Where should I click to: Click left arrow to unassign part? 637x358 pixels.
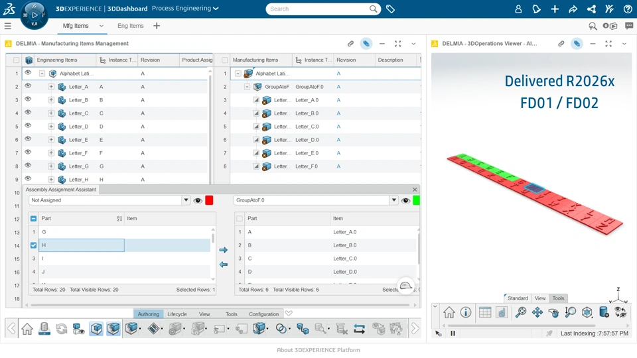tap(224, 265)
